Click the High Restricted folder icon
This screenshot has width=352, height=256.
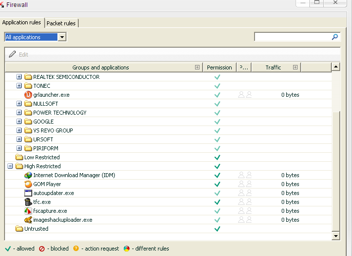[19, 166]
